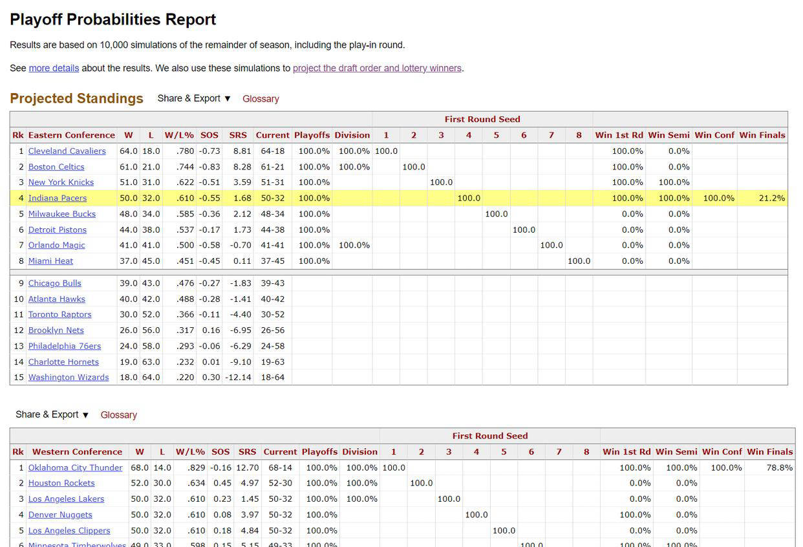The height and width of the screenshot is (547, 803).
Task: Select Nets SOS value 0.16
Action: 209,330
